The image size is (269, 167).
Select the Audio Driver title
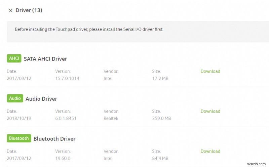coord(41,99)
